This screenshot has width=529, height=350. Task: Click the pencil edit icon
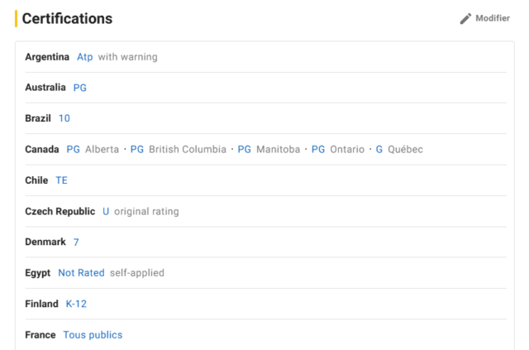(465, 18)
